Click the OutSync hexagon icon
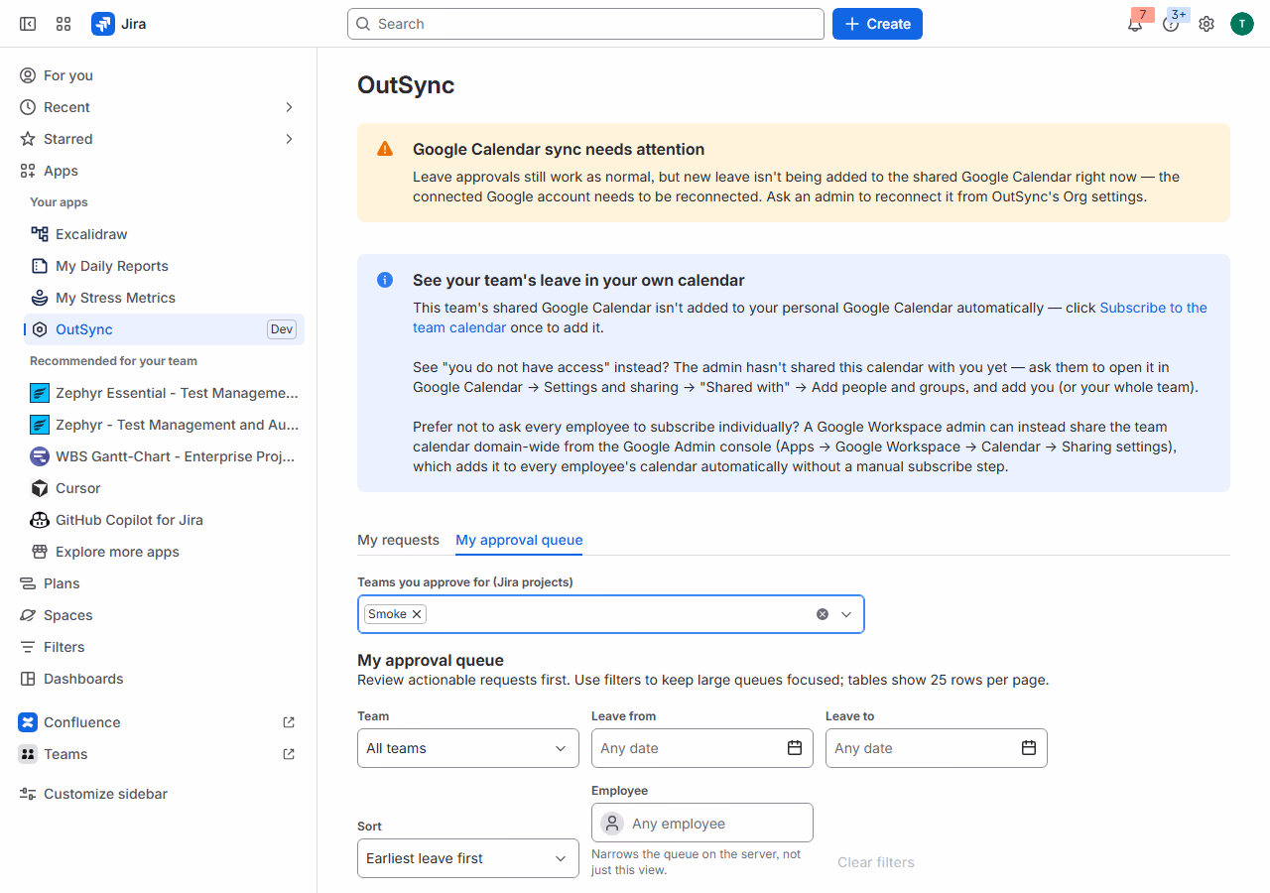Image resolution: width=1270 pixels, height=893 pixels. [40, 329]
